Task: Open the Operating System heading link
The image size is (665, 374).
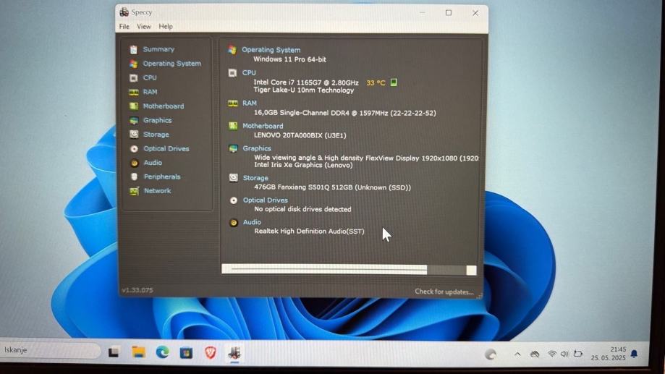Action: tap(271, 50)
